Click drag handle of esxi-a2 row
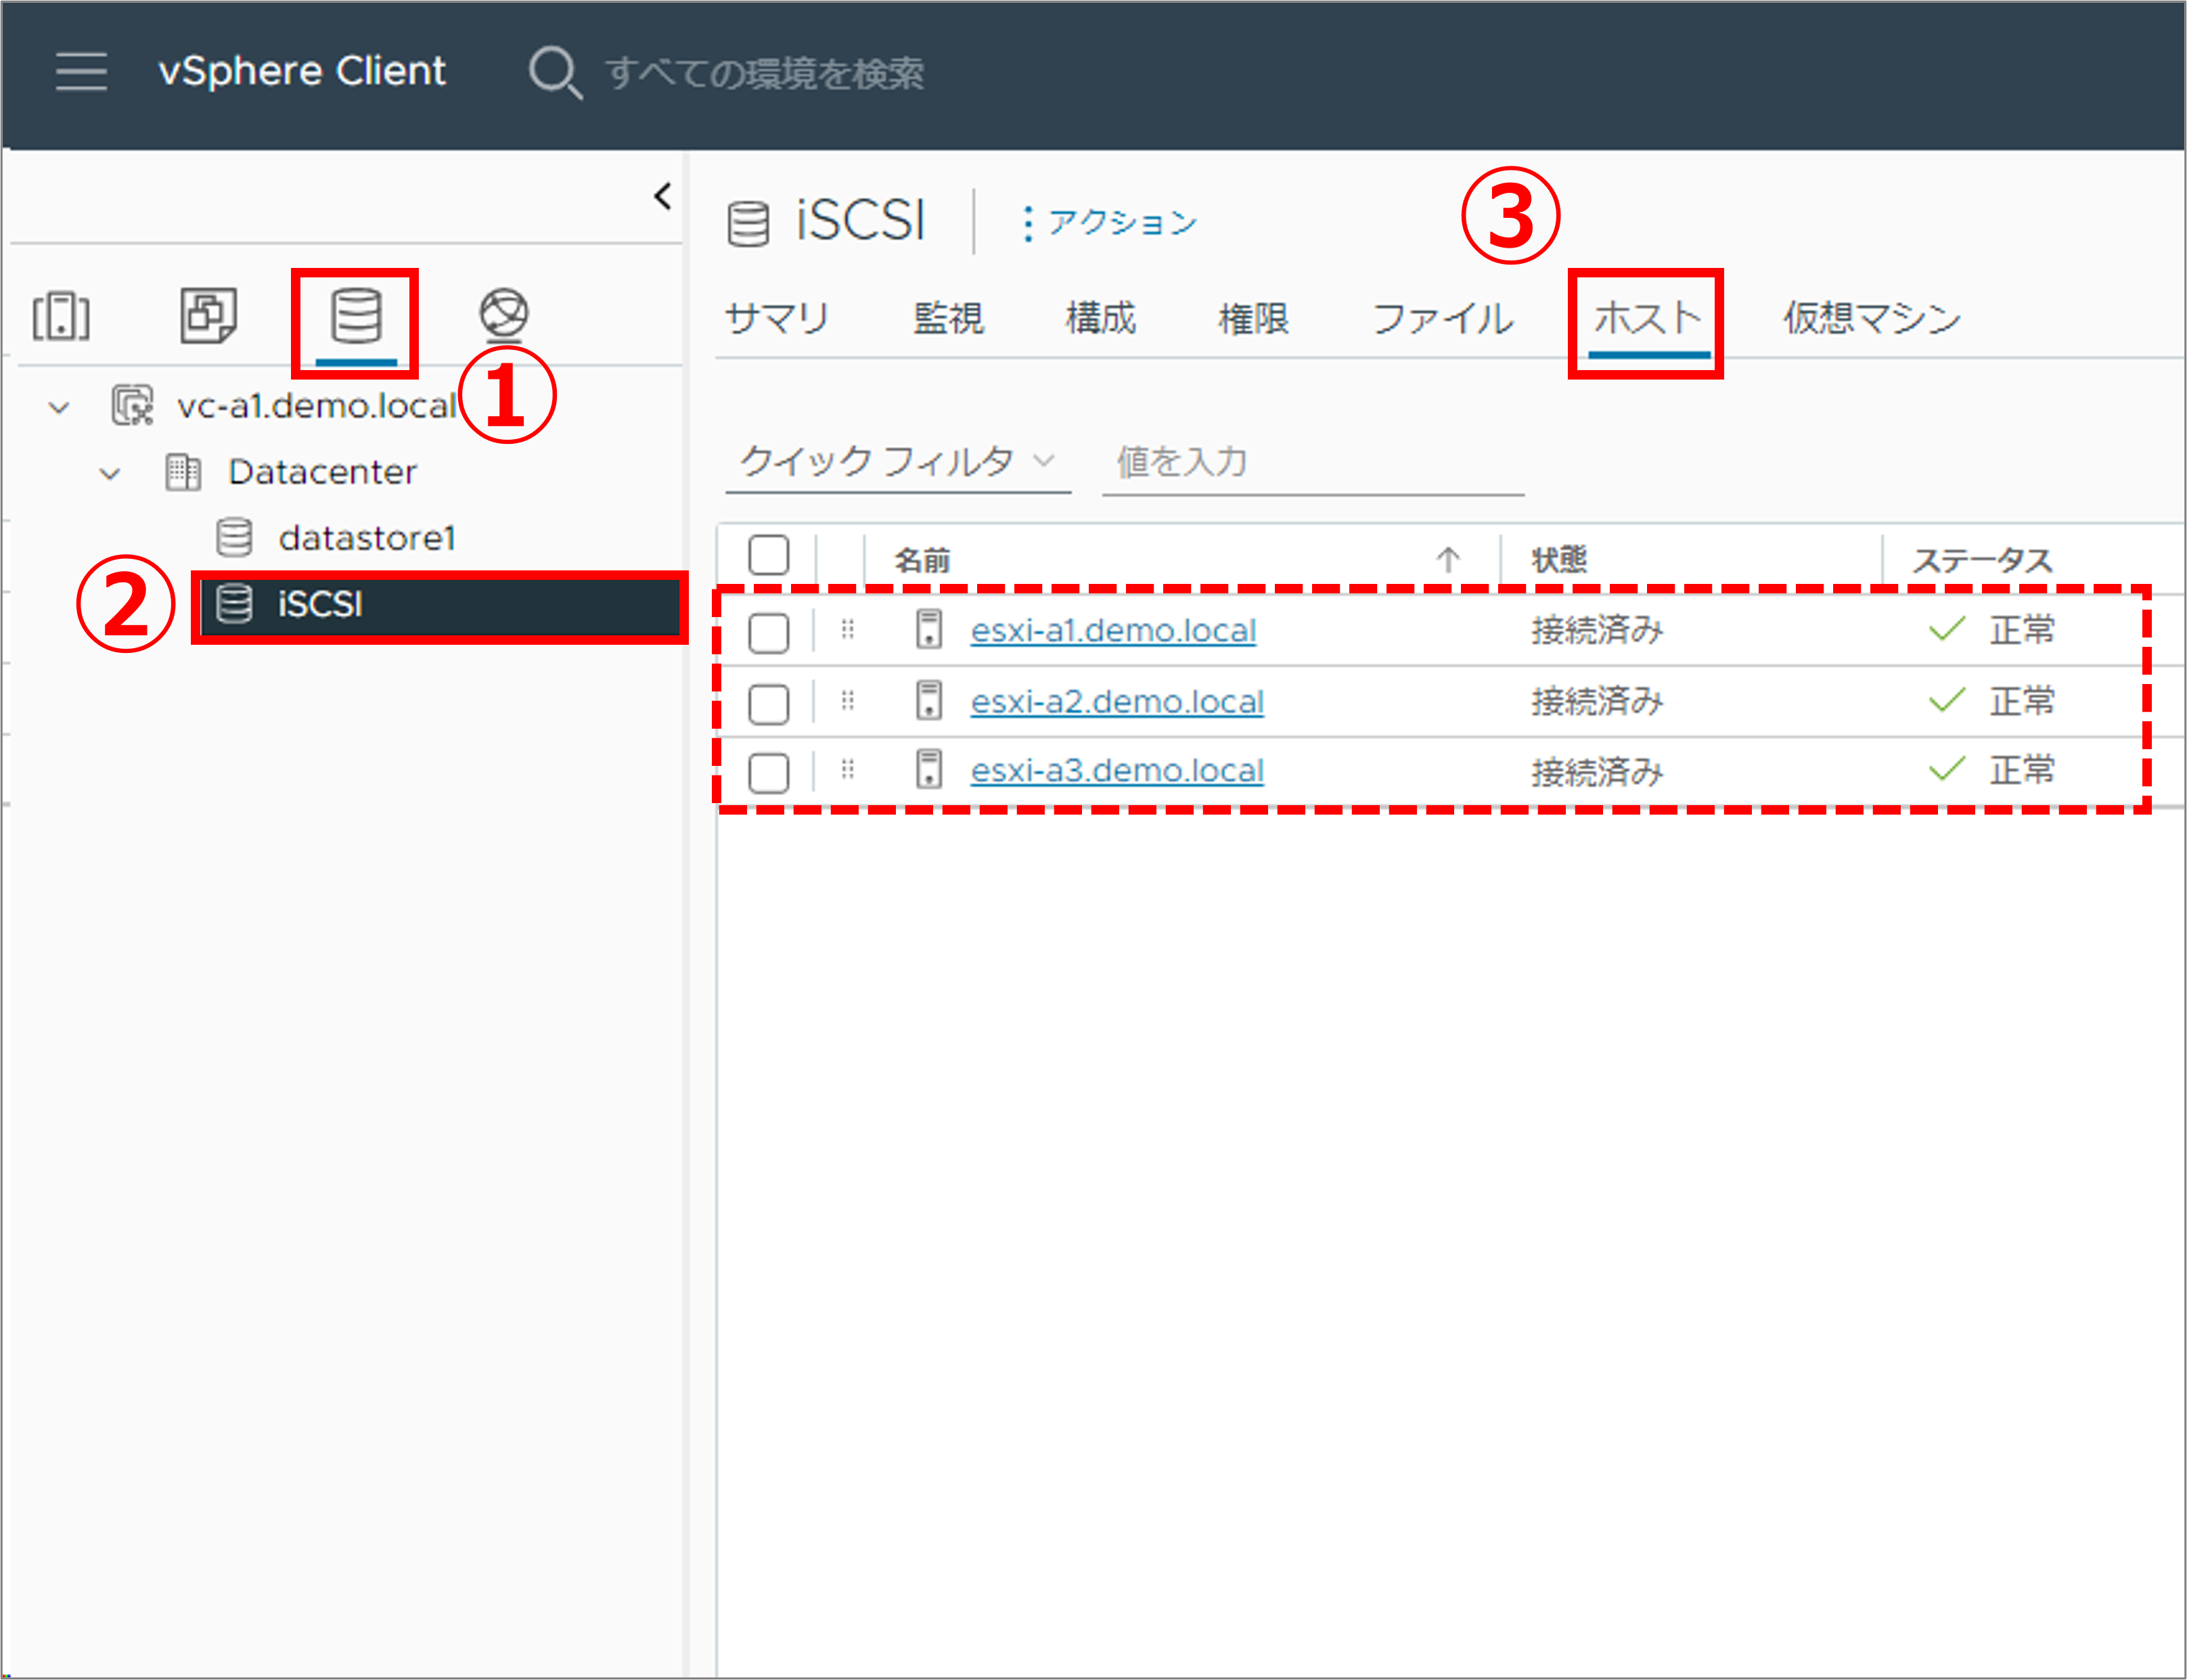This screenshot has width=2187, height=1680. tap(848, 701)
